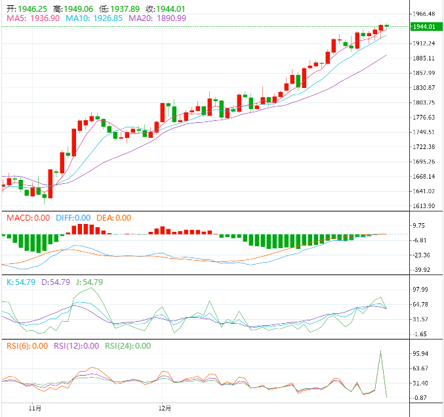The width and height of the screenshot is (444, 417).
Task: Click the 95.94 RSI axis label
Action: [420, 353]
